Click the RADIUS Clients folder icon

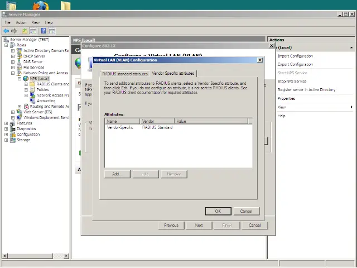click(x=32, y=84)
